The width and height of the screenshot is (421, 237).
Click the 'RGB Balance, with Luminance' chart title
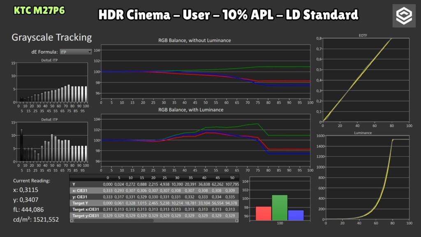click(191, 109)
